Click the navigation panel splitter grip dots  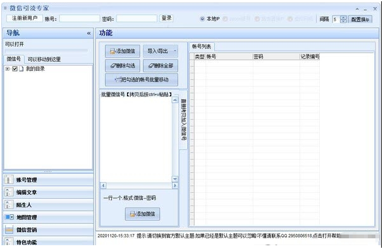click(x=48, y=171)
